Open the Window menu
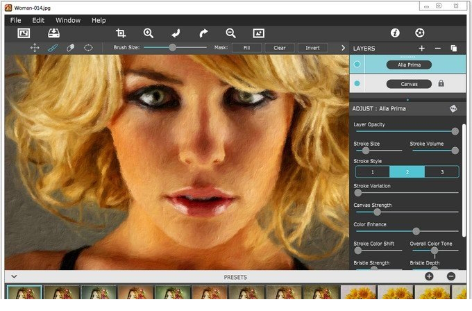472x311 pixels. (x=68, y=20)
